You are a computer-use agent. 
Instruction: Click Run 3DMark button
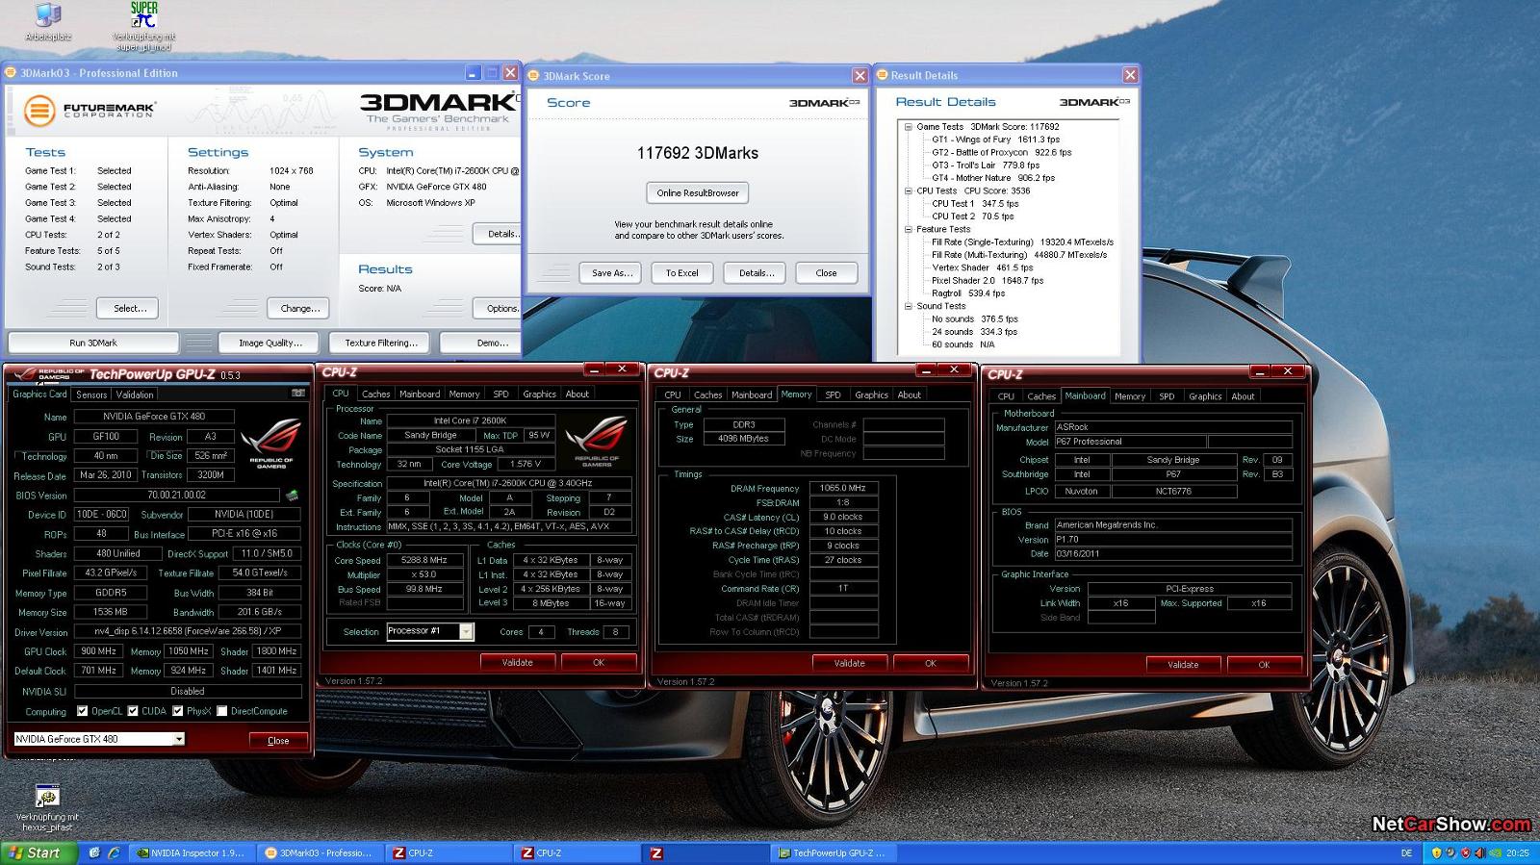click(x=93, y=343)
